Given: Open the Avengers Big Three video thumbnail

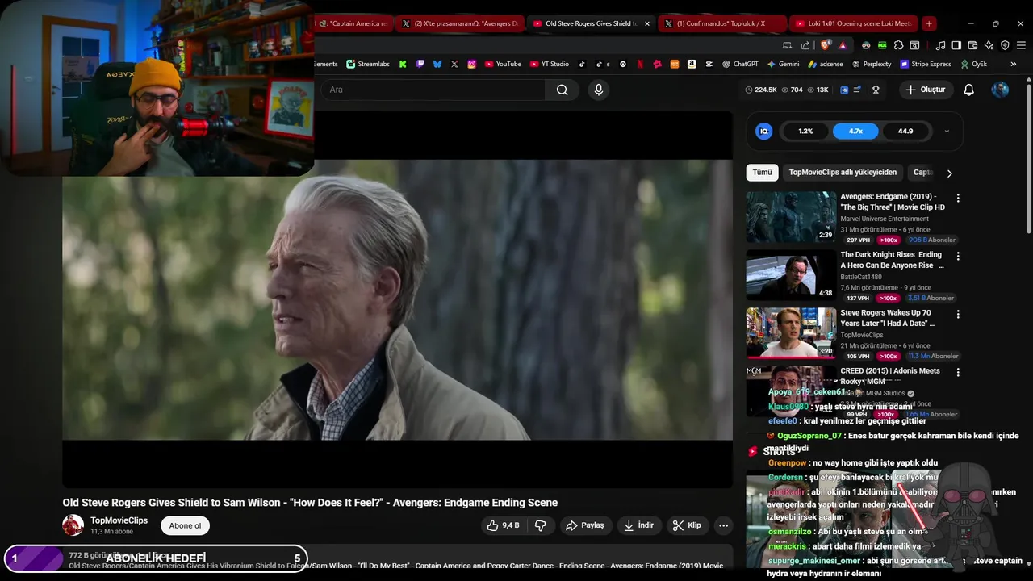Looking at the screenshot, I should coord(791,217).
